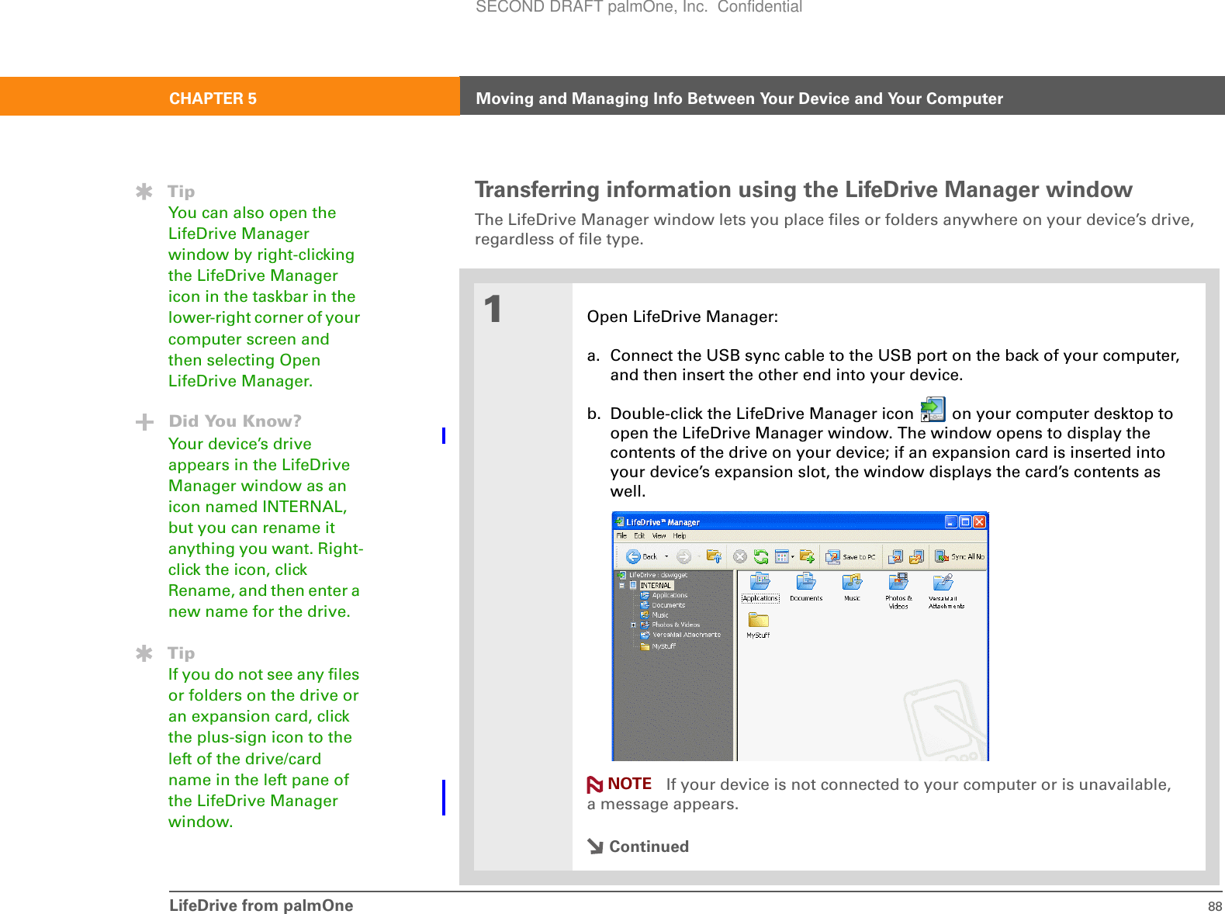Select Applications in the left tree pane
Viewport: 1225px width, 914px height.
[664, 595]
